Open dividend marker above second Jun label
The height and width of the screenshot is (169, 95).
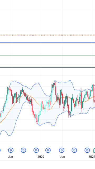coord(62,150)
